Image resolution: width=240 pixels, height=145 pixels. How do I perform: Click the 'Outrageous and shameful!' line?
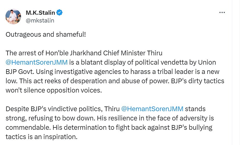coord(46,34)
